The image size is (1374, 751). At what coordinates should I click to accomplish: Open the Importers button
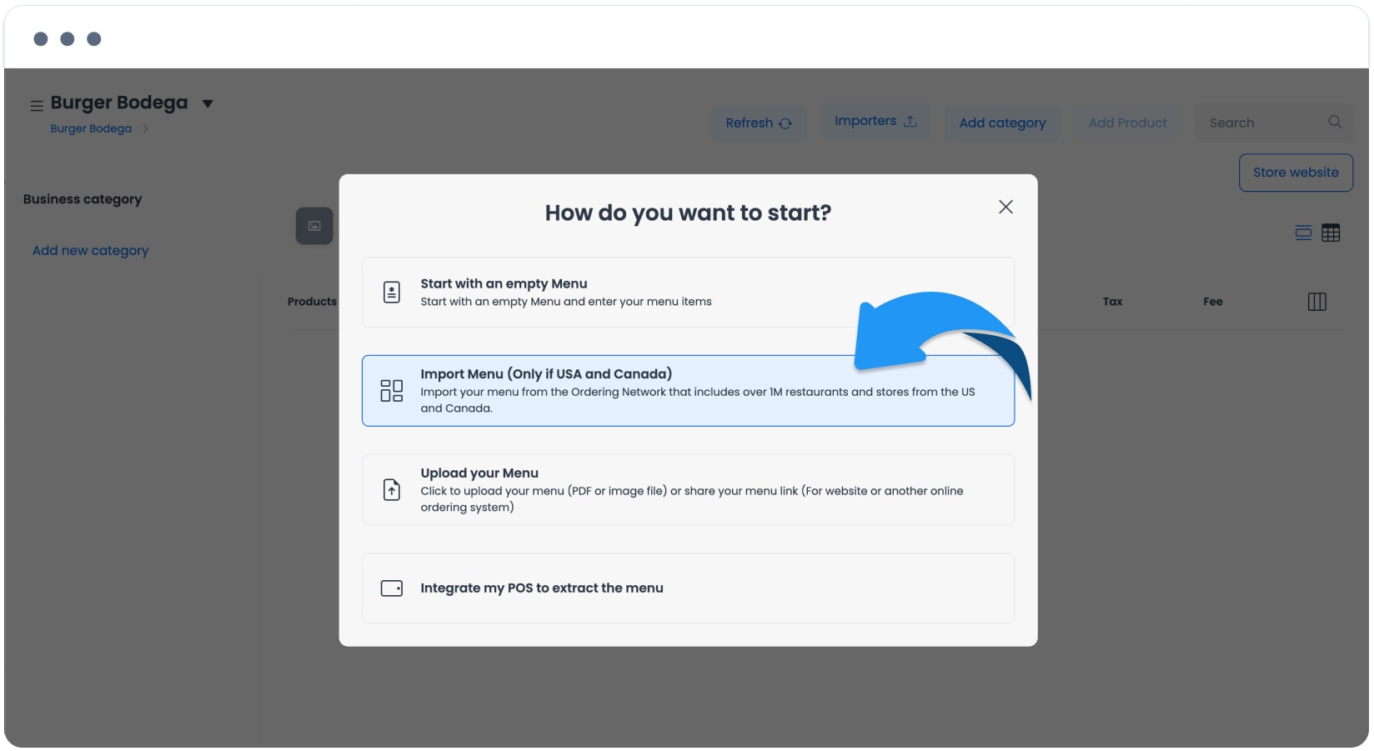875,122
